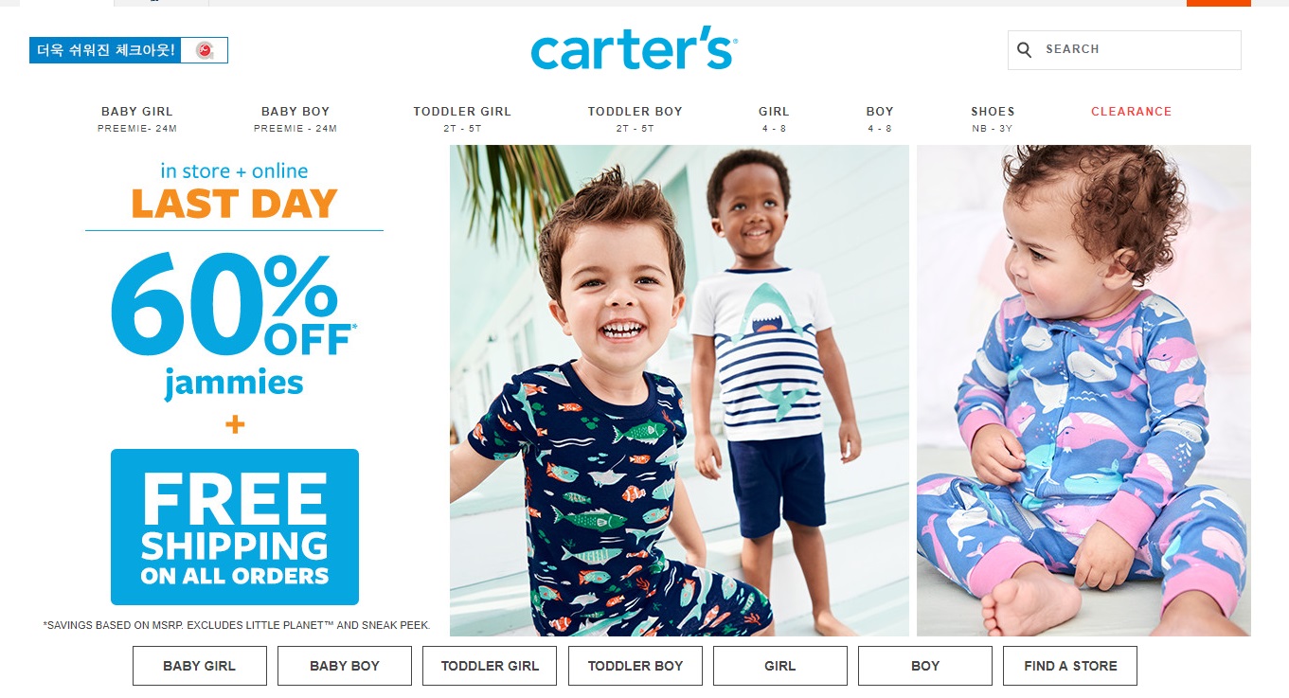Select the Toddler Girl bottom button
This screenshot has height=698, width=1289.
[490, 666]
